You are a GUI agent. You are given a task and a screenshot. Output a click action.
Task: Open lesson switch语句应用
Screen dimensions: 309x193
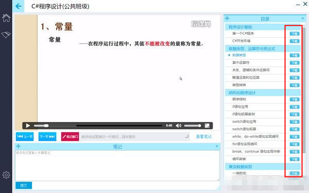coord(244,121)
